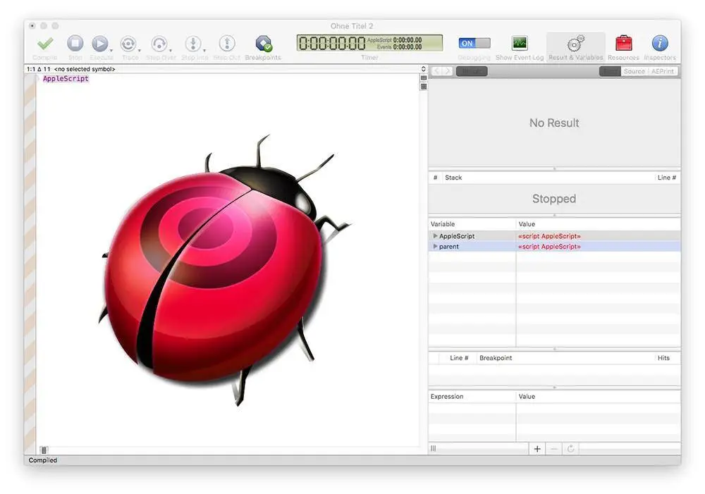Click the Step Out icon
Viewport: 705px width, 494px height.
pos(227,43)
